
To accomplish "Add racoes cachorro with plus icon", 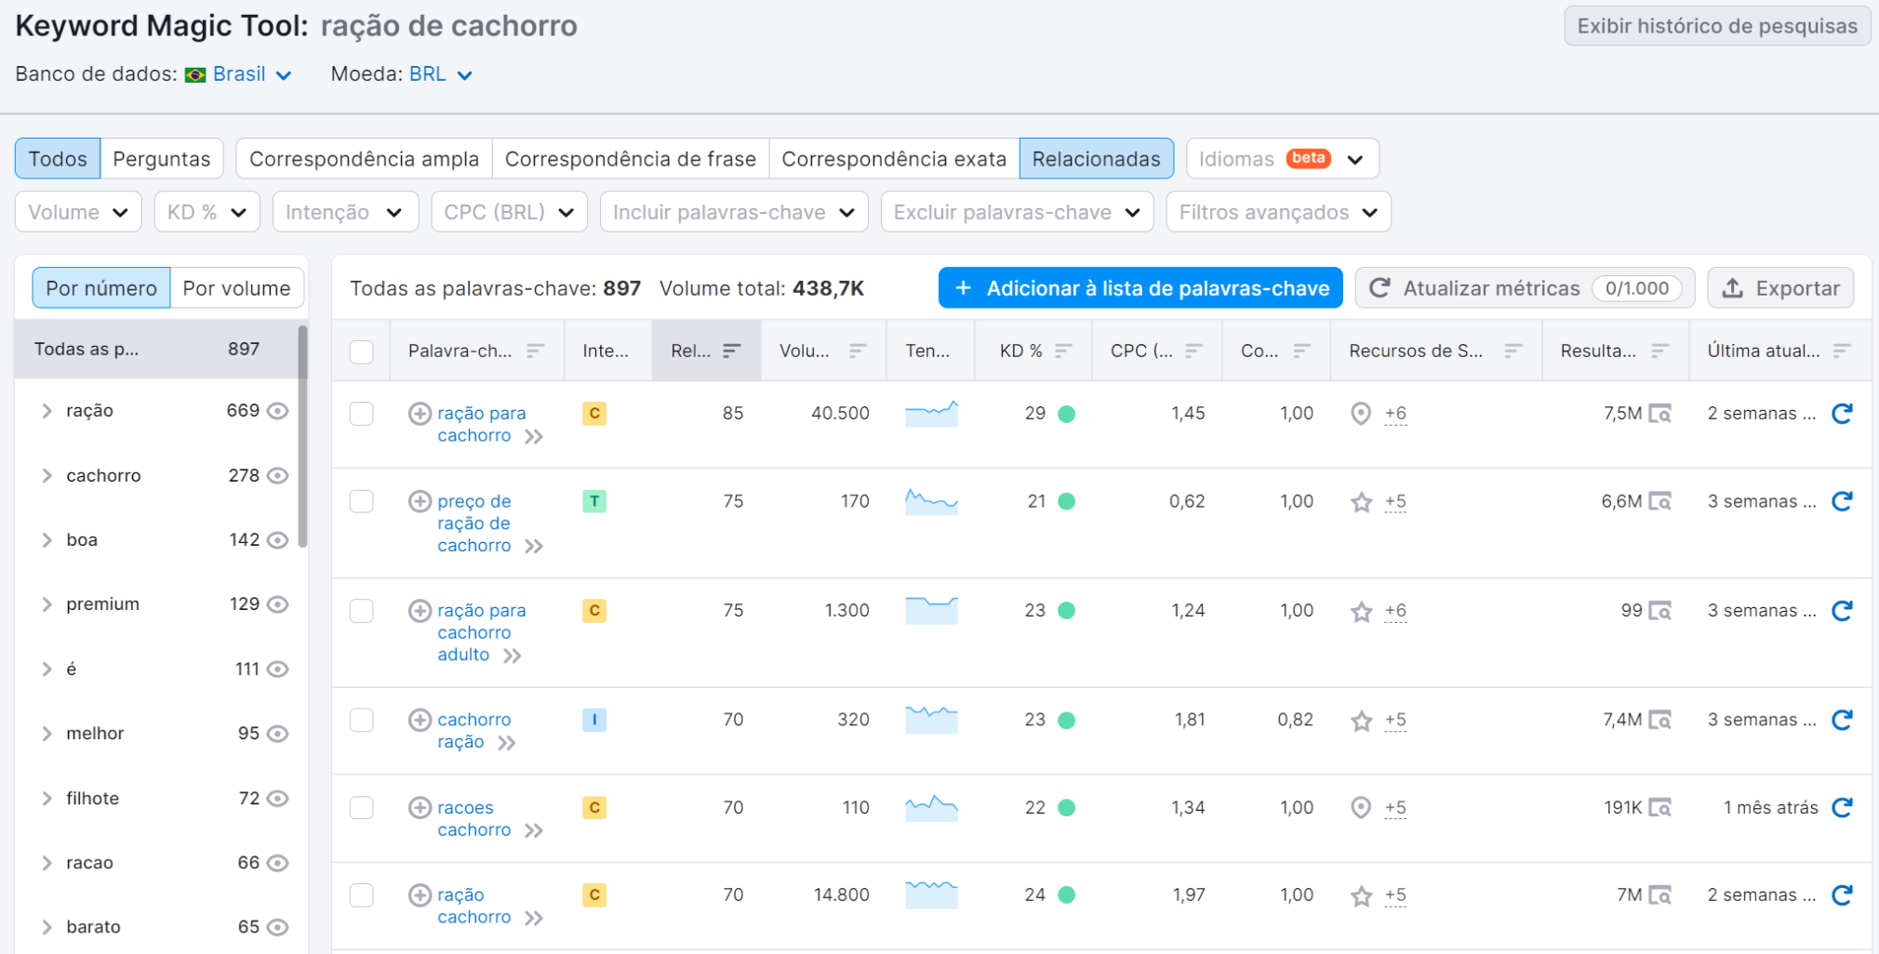I will (x=420, y=807).
